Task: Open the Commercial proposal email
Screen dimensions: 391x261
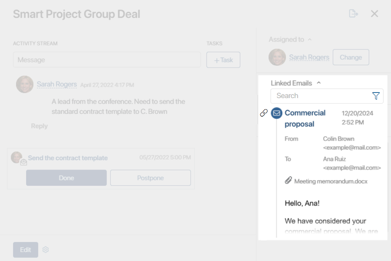Action: tap(305, 118)
